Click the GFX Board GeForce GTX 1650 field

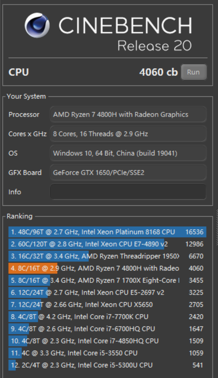click(x=128, y=173)
